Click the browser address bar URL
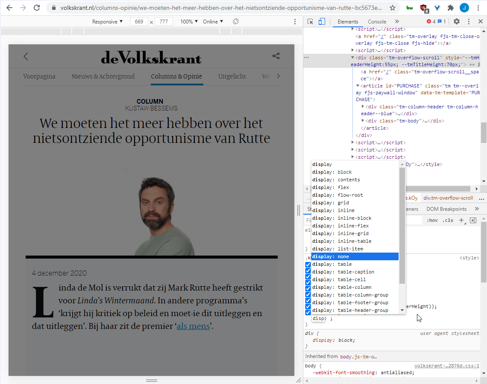 pos(221,8)
